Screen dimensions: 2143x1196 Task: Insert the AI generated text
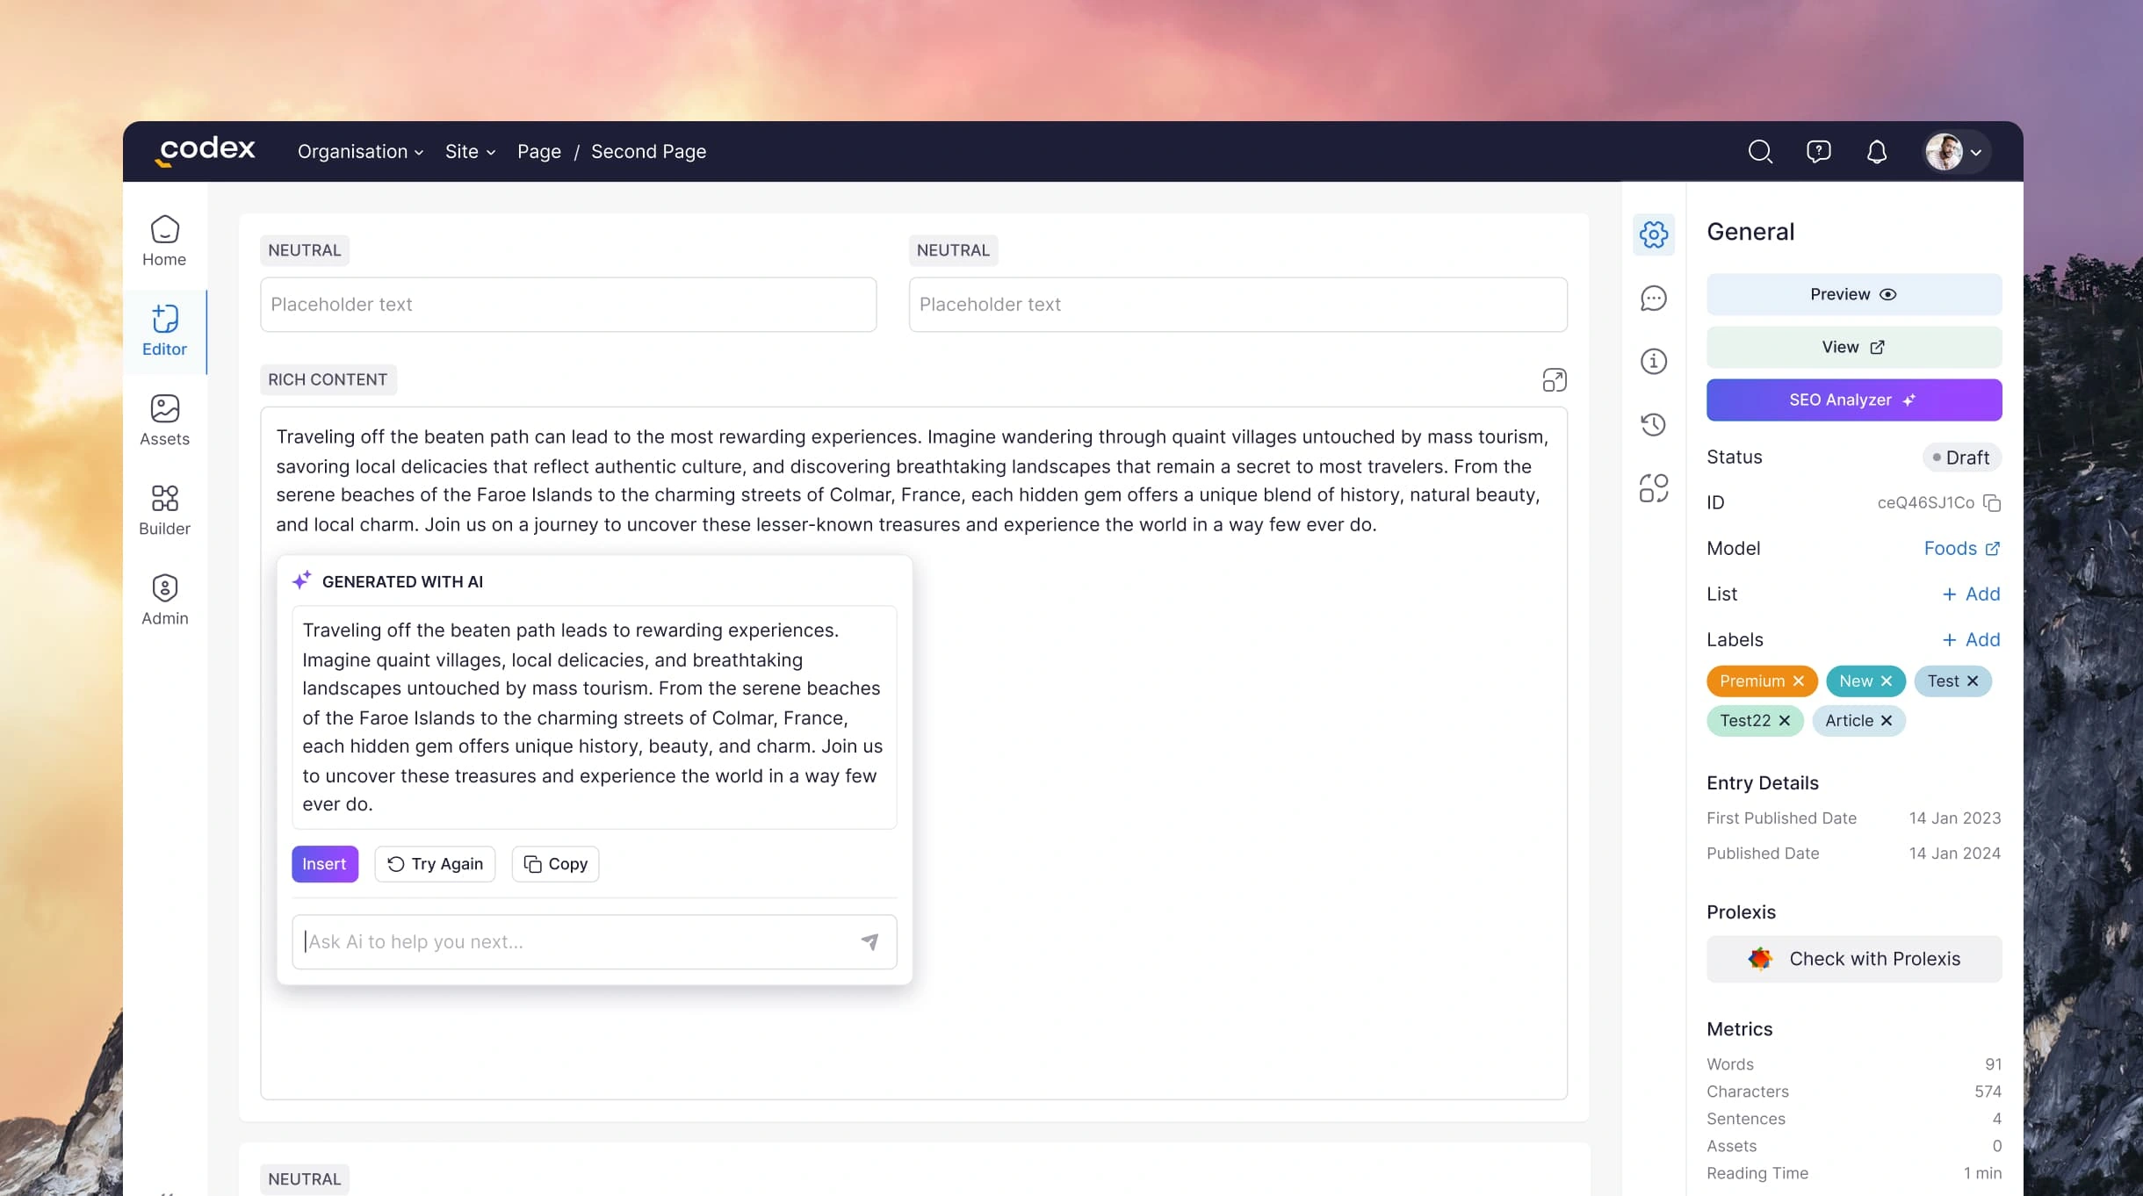pos(324,864)
